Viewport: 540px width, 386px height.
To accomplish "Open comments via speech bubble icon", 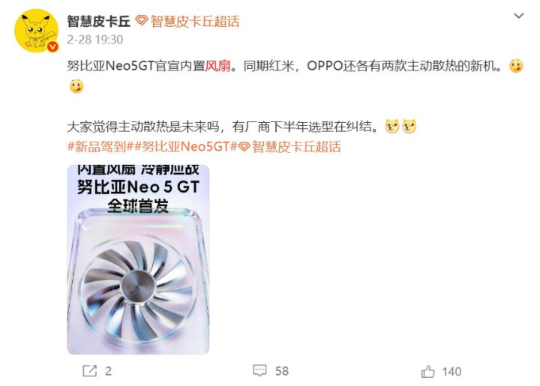I will point(259,371).
